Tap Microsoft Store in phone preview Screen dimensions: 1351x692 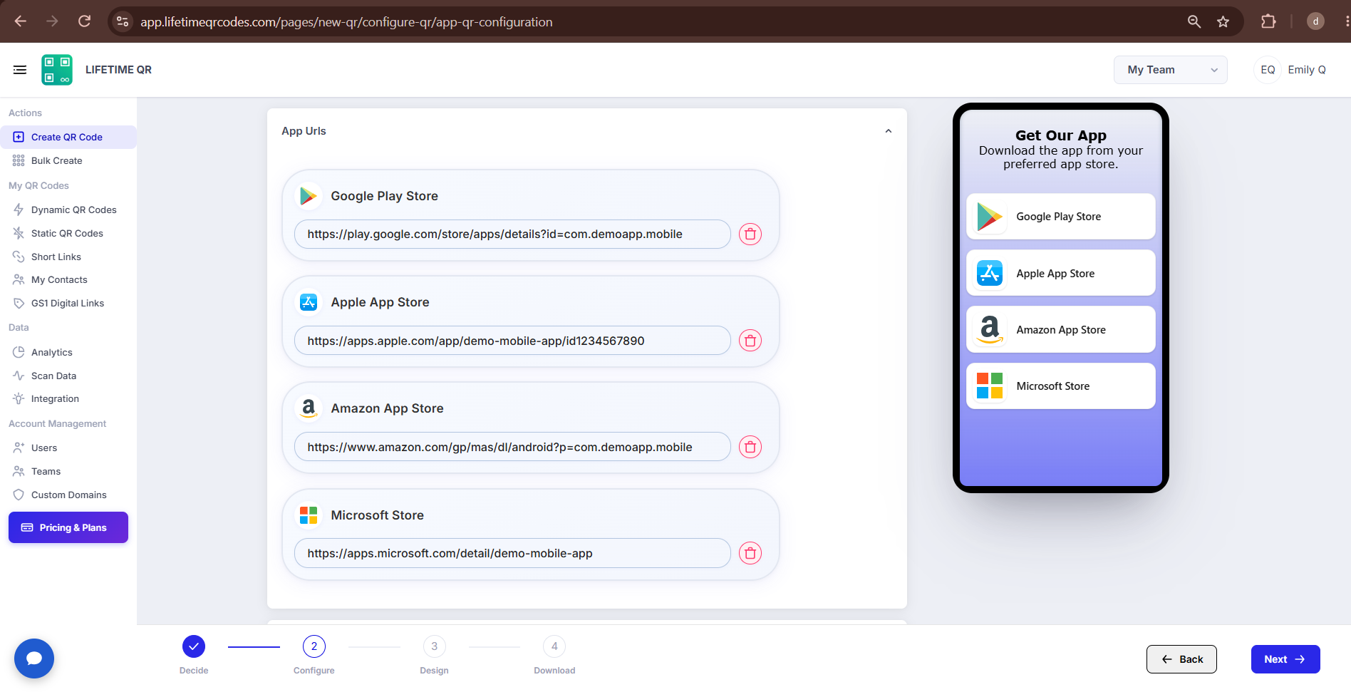click(x=1060, y=386)
